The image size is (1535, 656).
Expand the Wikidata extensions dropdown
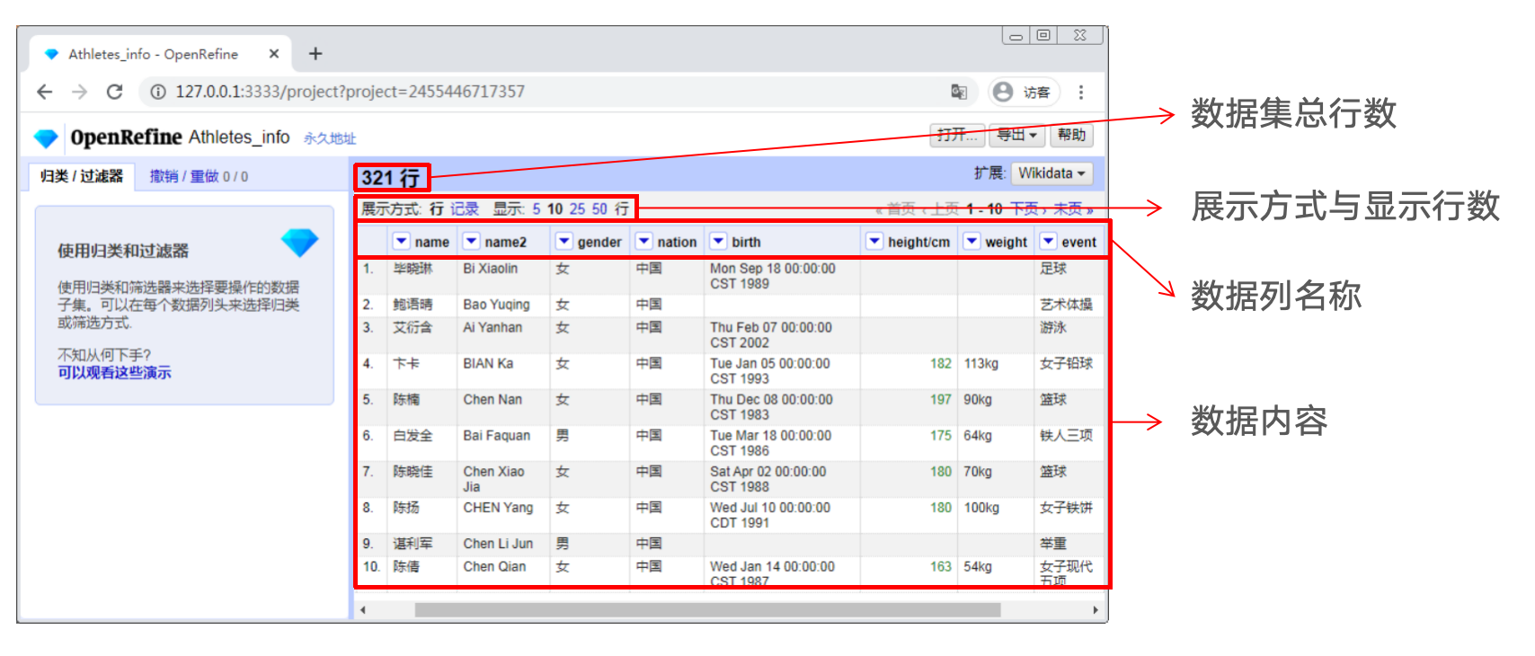click(1052, 173)
